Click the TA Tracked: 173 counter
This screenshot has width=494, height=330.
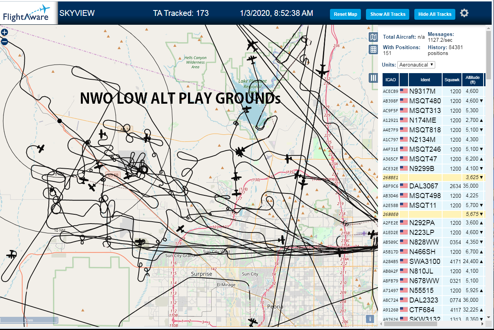181,13
